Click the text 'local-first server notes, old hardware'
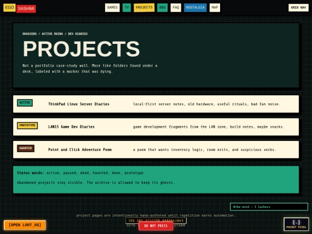The height and width of the screenshot is (234, 312). click(x=174, y=104)
